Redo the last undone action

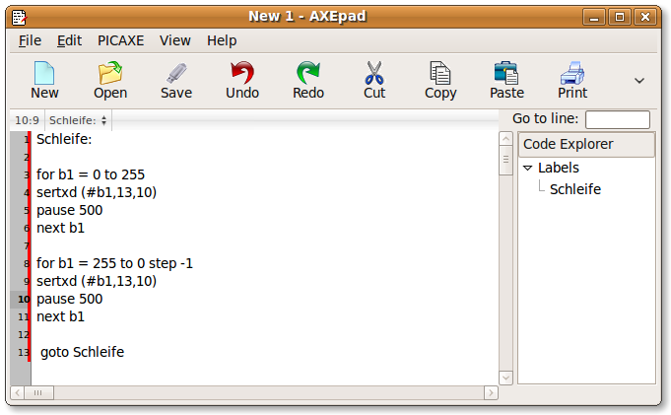coord(308,80)
